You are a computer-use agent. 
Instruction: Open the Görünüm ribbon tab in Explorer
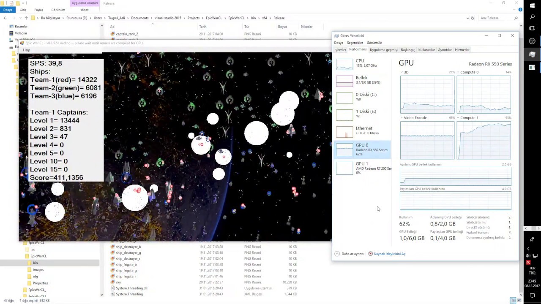pos(58,10)
